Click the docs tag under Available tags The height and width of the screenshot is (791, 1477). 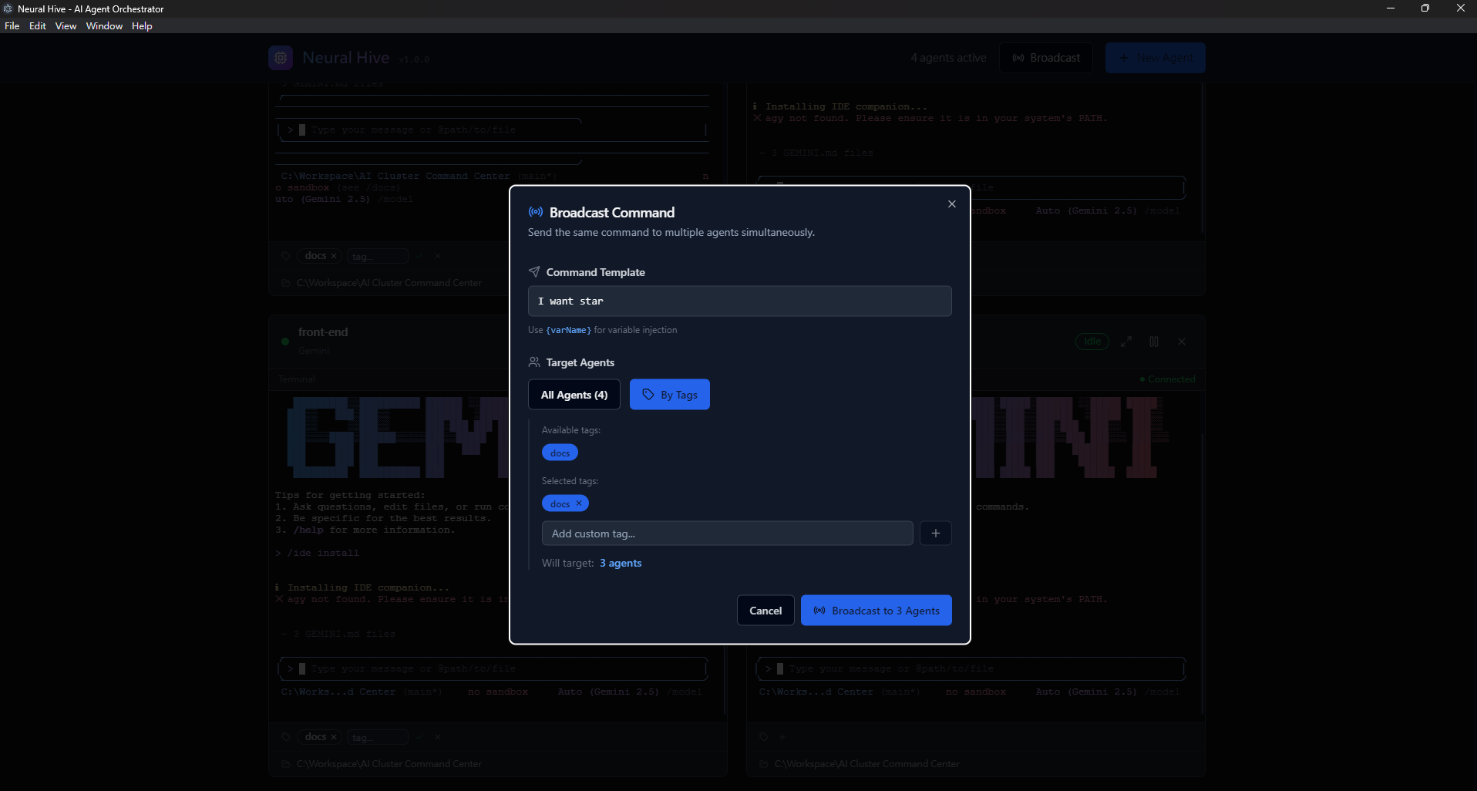pyautogui.click(x=560, y=453)
